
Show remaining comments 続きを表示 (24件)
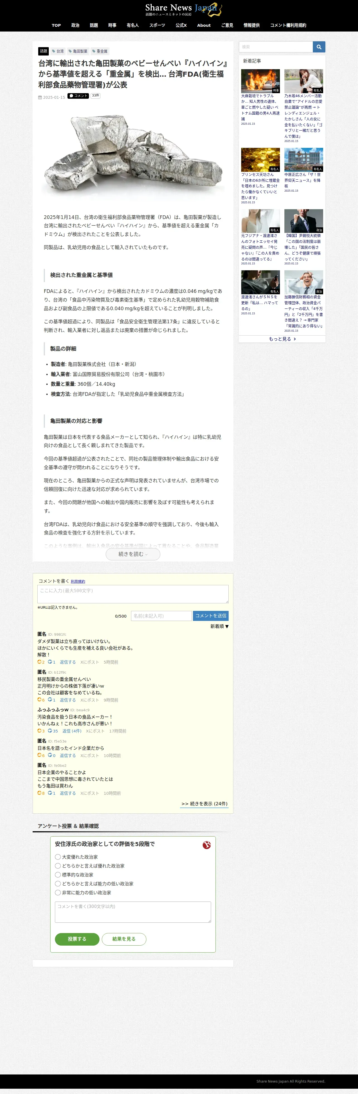(x=205, y=804)
